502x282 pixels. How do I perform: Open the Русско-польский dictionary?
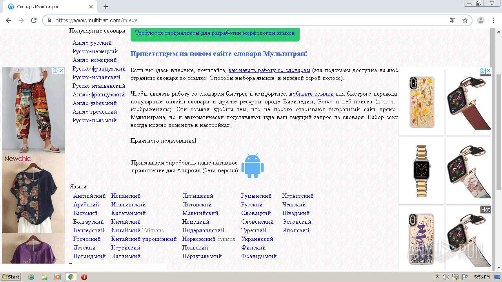tap(95, 120)
